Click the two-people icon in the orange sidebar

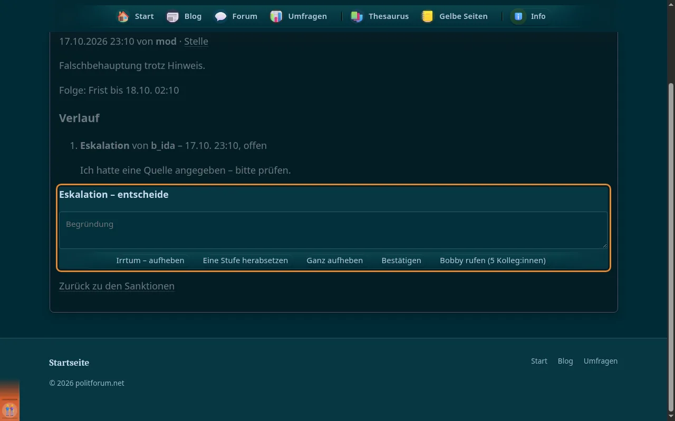click(9, 409)
